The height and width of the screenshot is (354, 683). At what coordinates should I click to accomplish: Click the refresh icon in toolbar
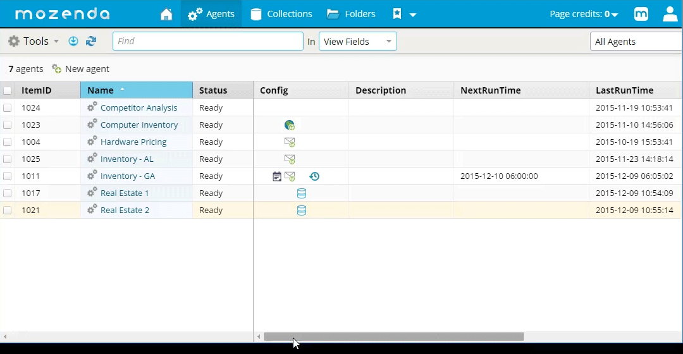(x=91, y=41)
